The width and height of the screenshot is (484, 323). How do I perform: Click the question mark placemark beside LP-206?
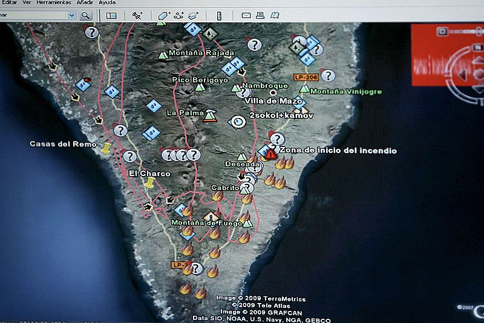(x=328, y=76)
